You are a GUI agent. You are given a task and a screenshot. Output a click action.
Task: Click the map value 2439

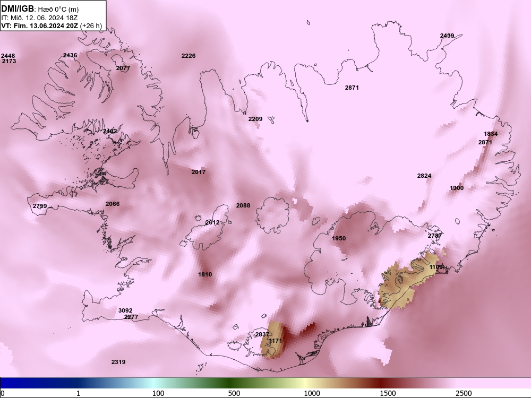tap(447, 36)
